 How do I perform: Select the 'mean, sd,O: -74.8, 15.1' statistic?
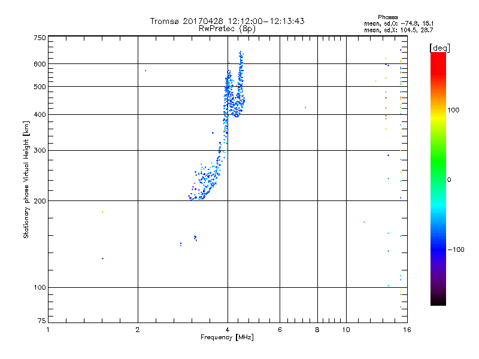pos(399,23)
